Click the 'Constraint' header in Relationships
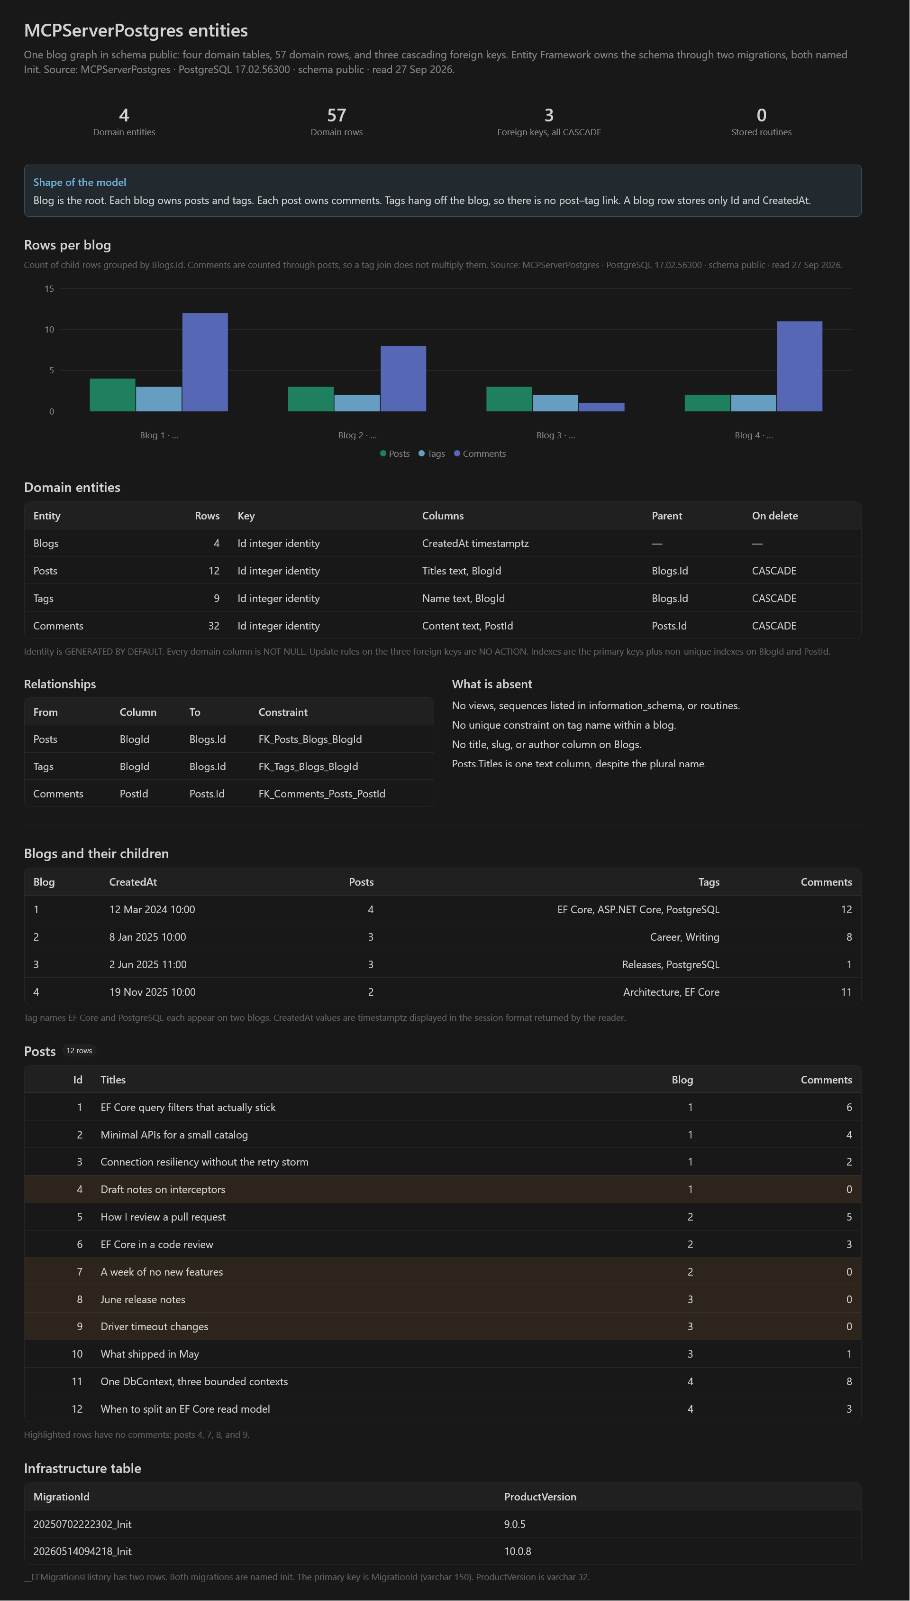 (282, 713)
